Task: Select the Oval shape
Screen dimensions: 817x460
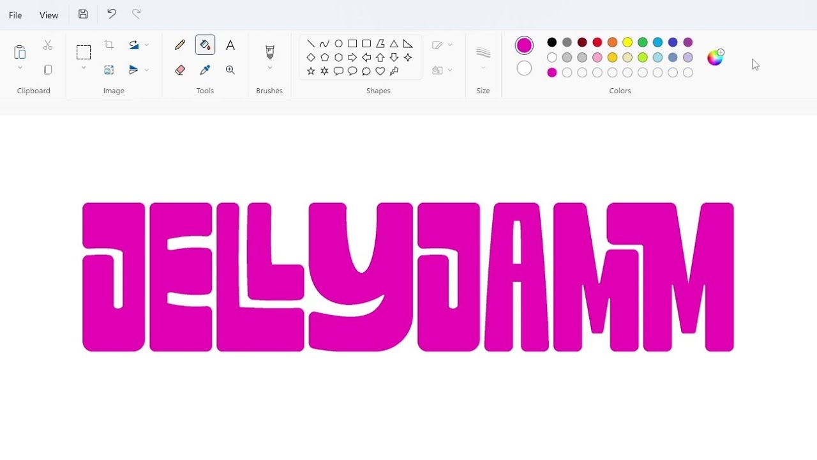Action: click(339, 43)
